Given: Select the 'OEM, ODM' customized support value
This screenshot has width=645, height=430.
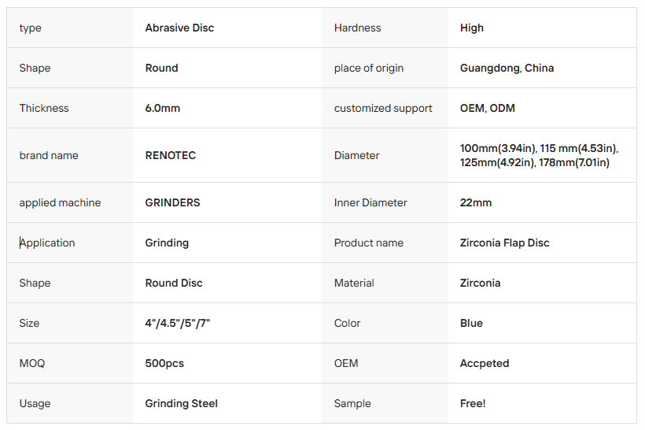Looking at the screenshot, I should point(488,109).
